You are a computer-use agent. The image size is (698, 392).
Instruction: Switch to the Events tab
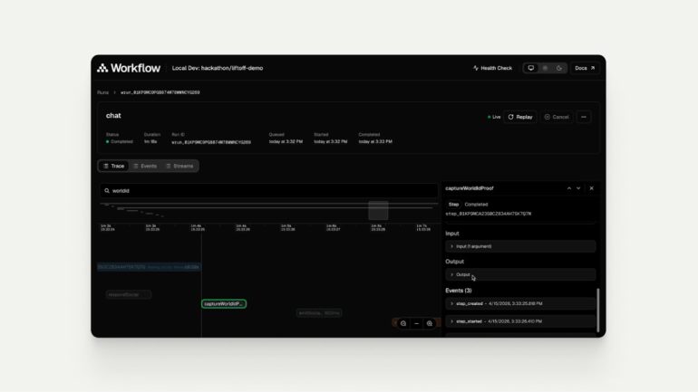(145, 166)
